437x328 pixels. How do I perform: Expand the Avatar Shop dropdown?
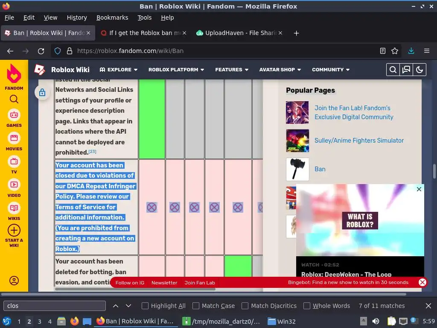tap(280, 70)
